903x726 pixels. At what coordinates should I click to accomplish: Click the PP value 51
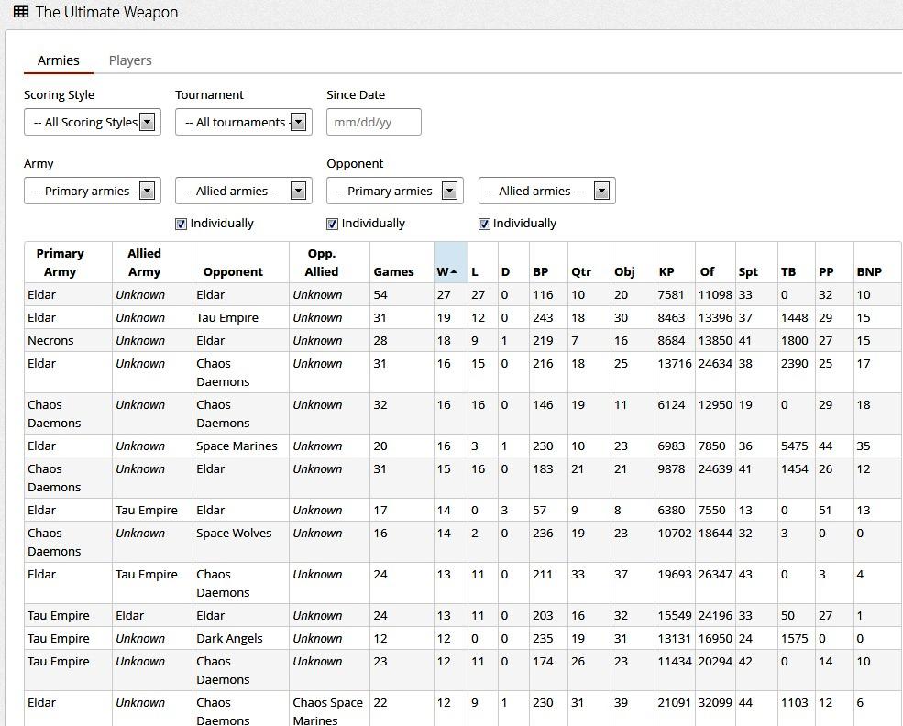point(825,510)
